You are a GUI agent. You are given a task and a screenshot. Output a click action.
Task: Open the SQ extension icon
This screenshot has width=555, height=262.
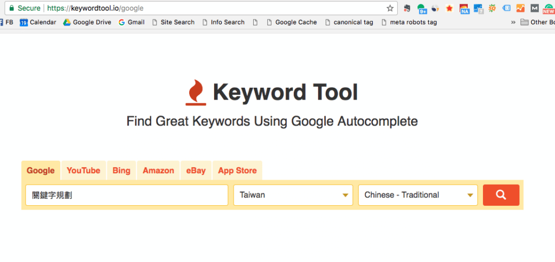(492, 8)
